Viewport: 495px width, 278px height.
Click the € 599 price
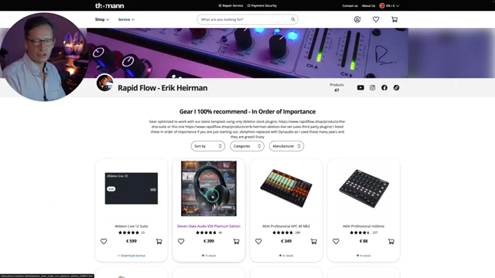[131, 242]
